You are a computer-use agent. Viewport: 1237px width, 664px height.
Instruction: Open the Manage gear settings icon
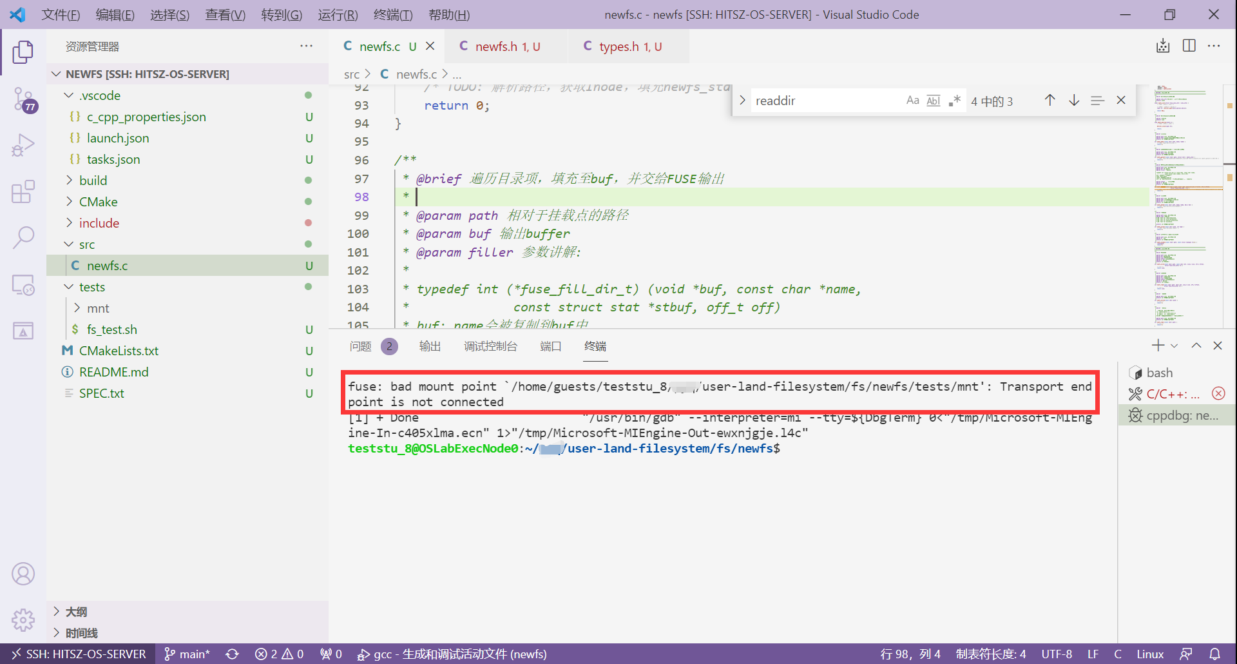click(23, 620)
